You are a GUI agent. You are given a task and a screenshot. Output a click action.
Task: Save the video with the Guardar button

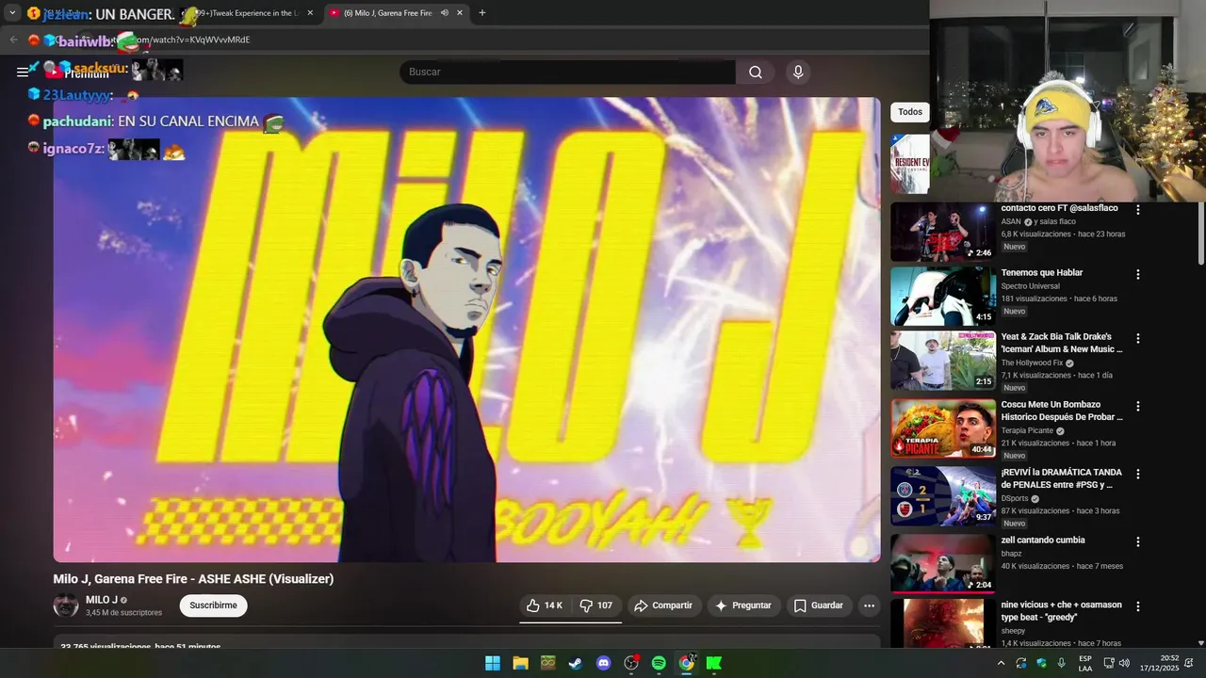tap(818, 605)
